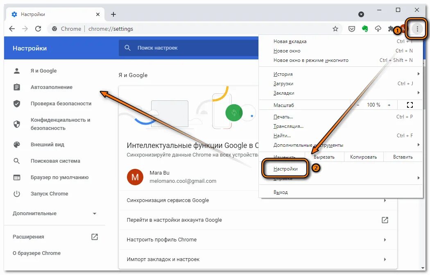Select Найти menu item
This screenshot has height=275, width=430.
point(341,136)
